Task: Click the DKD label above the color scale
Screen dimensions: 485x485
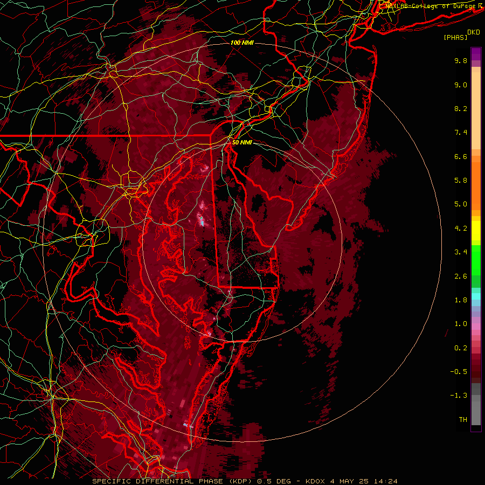Action: pos(474,32)
